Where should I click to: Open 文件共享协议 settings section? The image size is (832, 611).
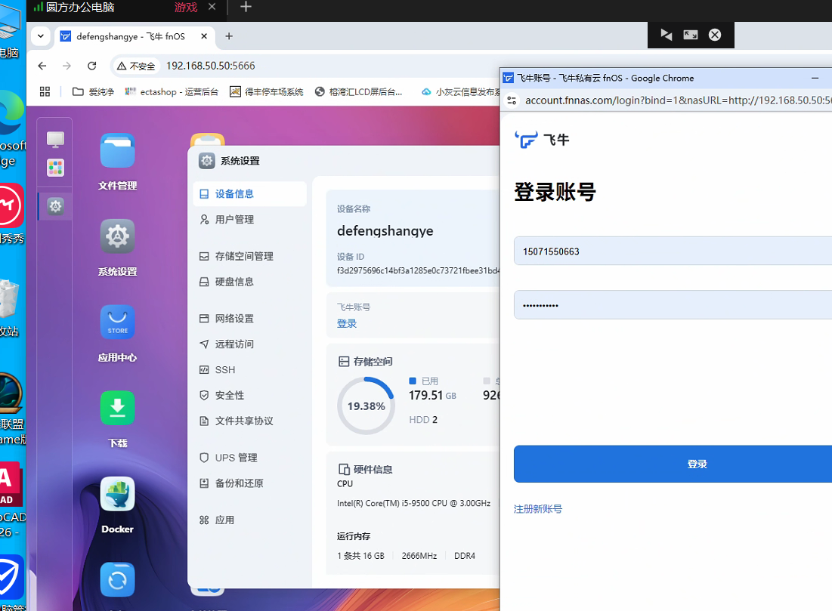click(x=249, y=421)
